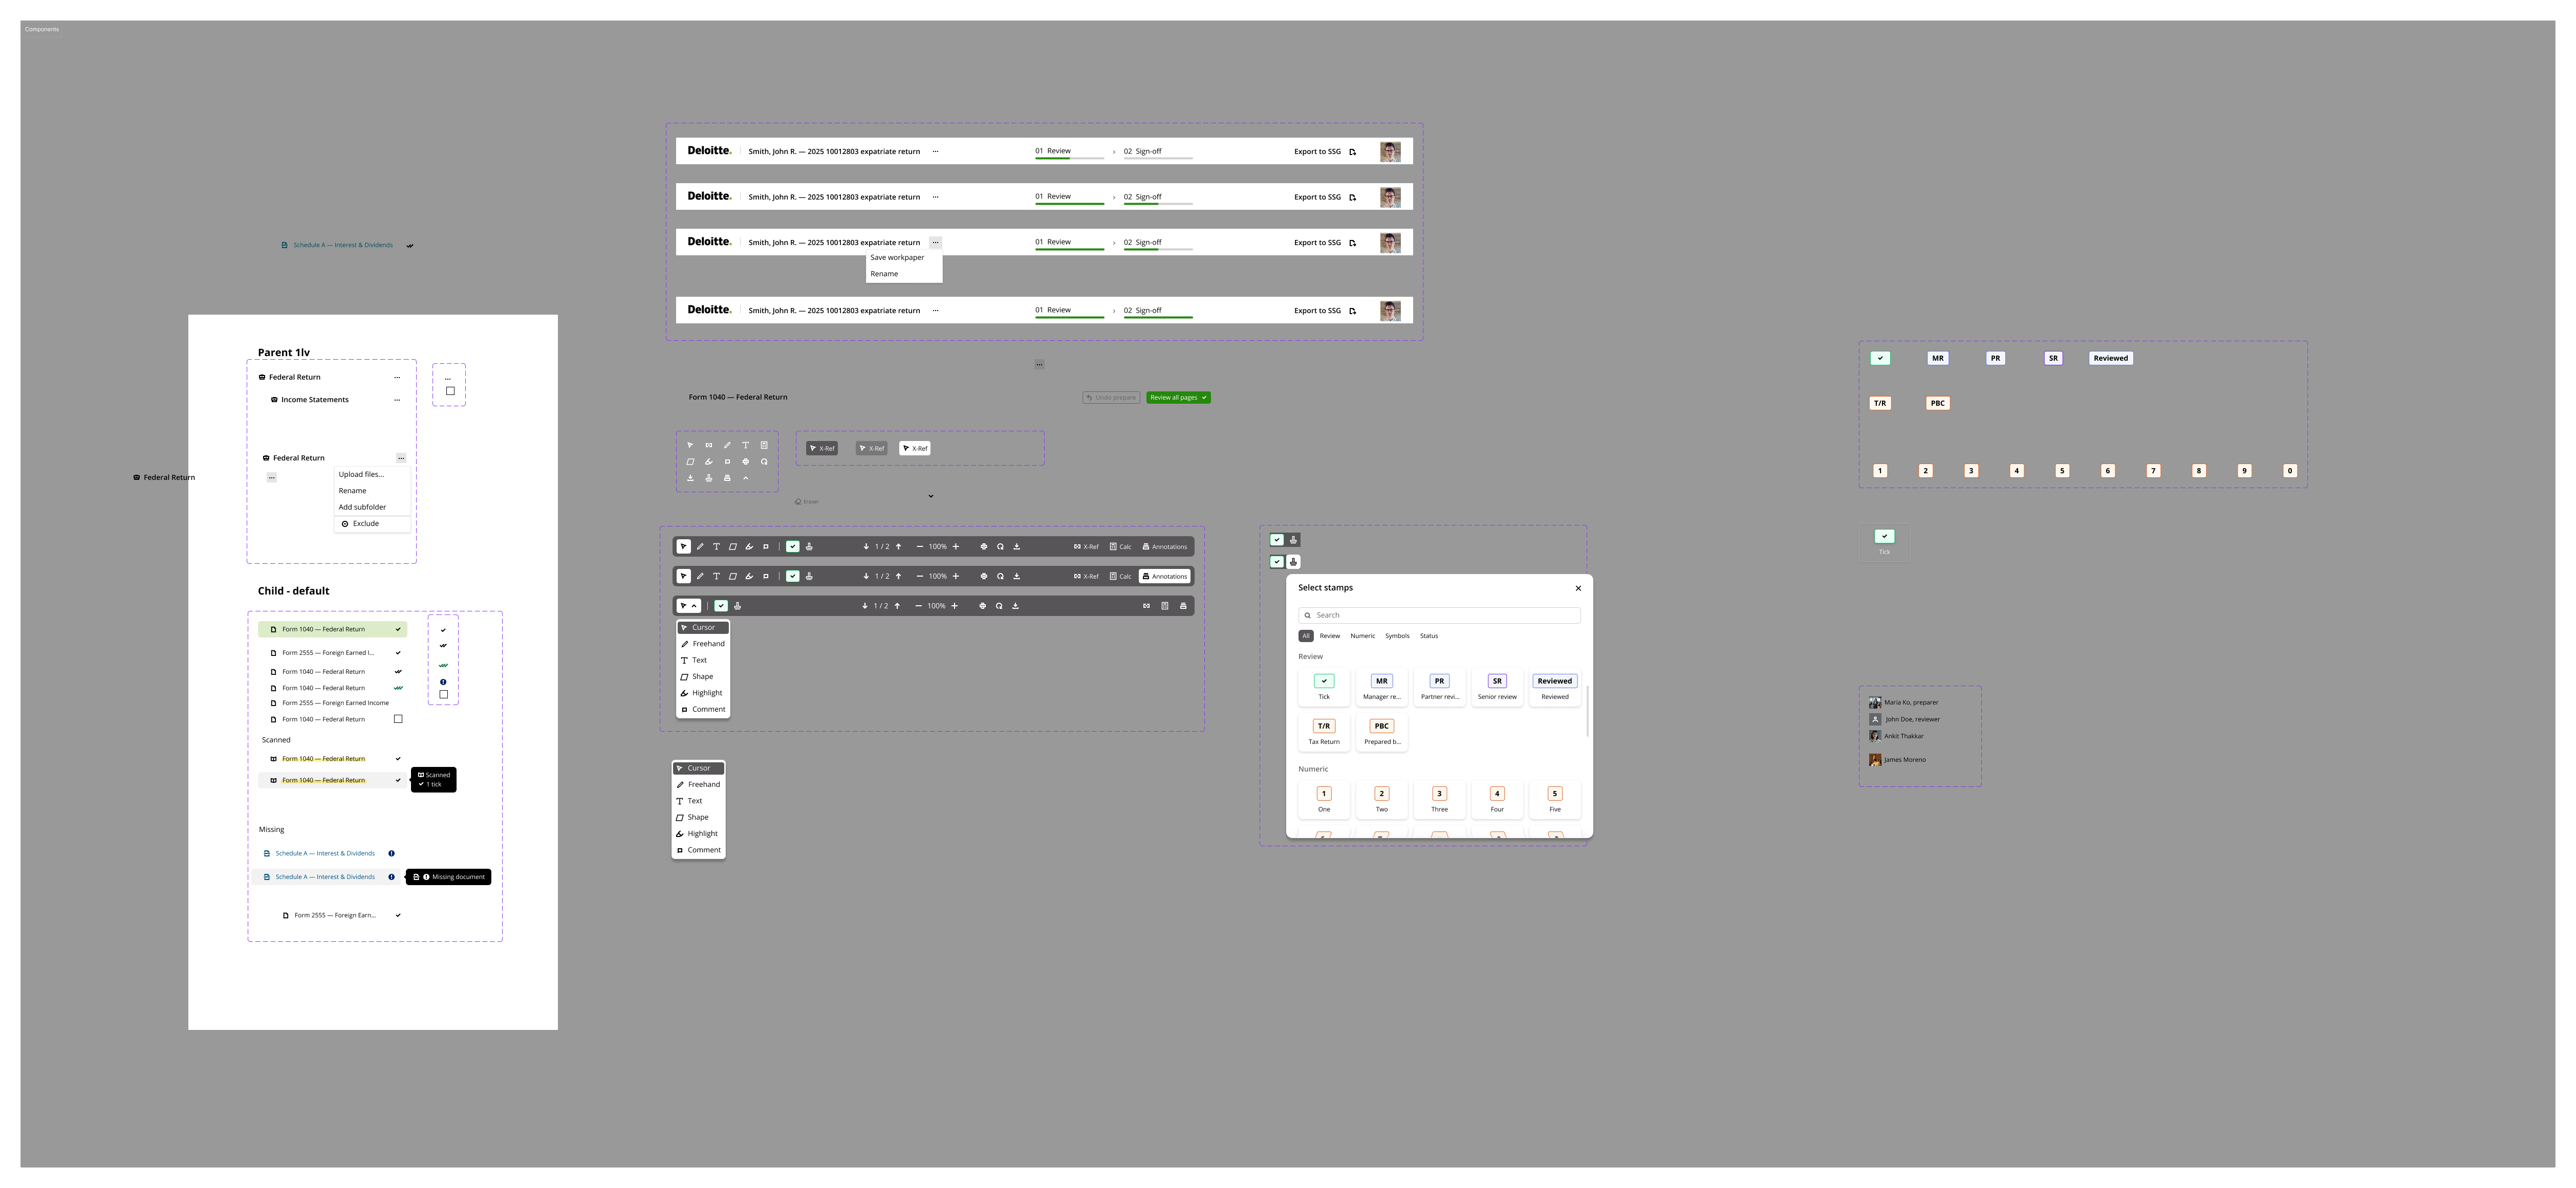The width and height of the screenshot is (2576, 1188).
Task: Tick the empty checkbox beside the Parent 1lv panel
Action: pos(450,391)
